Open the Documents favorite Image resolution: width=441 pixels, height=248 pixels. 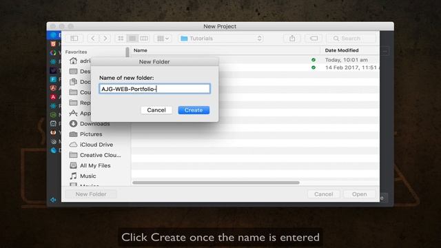(x=80, y=82)
